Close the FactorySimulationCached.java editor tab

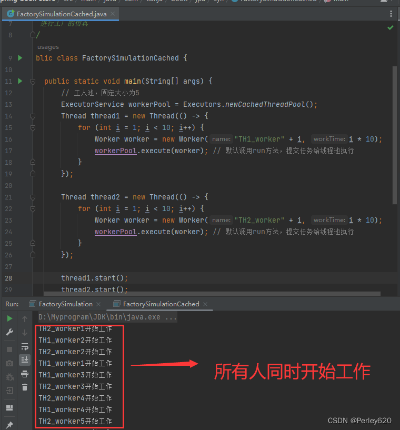[x=113, y=14]
